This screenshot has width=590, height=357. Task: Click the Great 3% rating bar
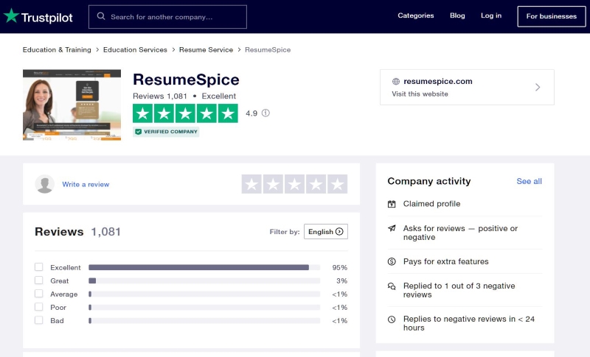tap(204, 280)
